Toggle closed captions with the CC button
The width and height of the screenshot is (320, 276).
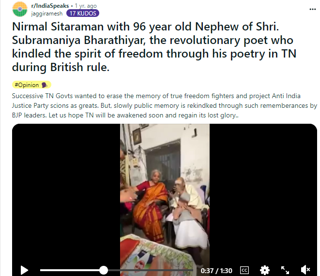[x=244, y=270]
